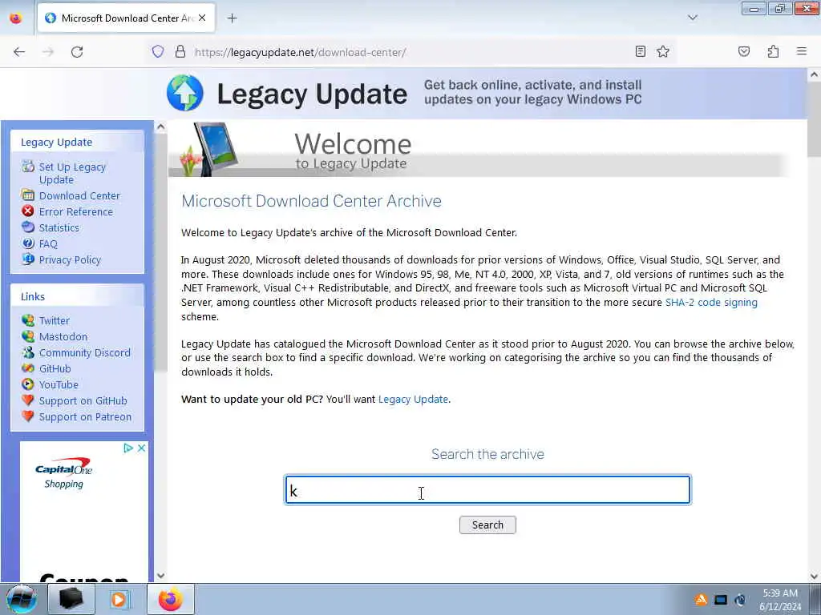Click the Welcome banner heading

click(x=353, y=144)
